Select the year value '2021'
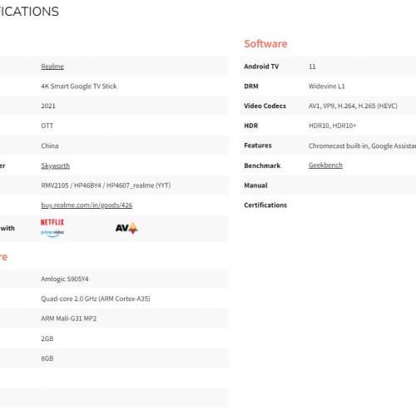The height and width of the screenshot is (416, 416). [48, 106]
